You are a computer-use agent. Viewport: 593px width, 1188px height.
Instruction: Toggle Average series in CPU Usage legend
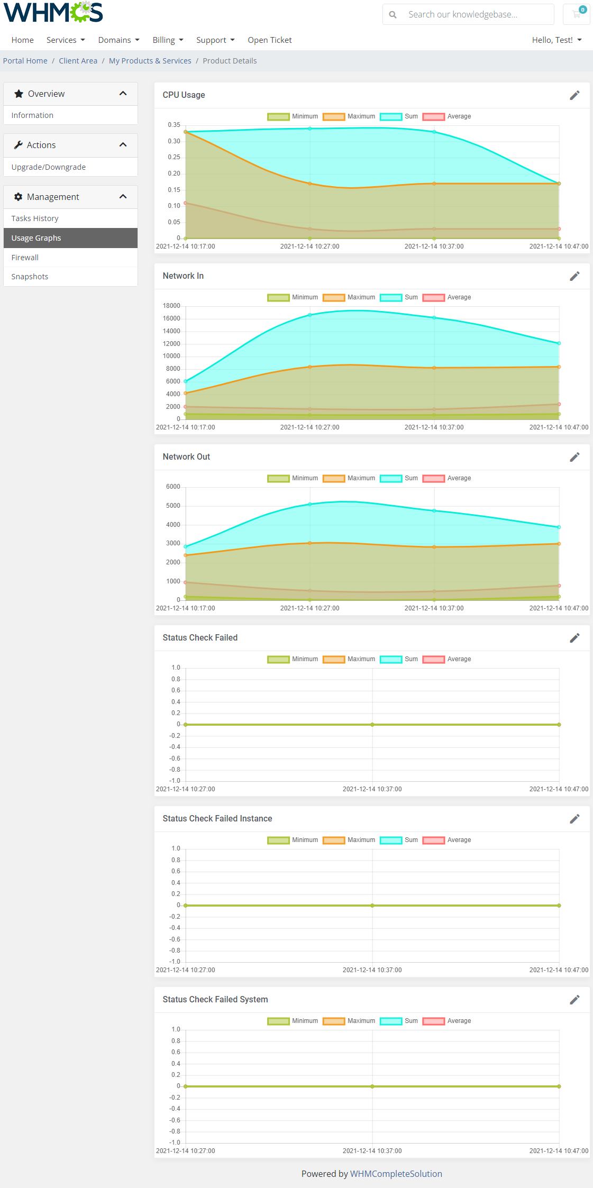[446, 116]
